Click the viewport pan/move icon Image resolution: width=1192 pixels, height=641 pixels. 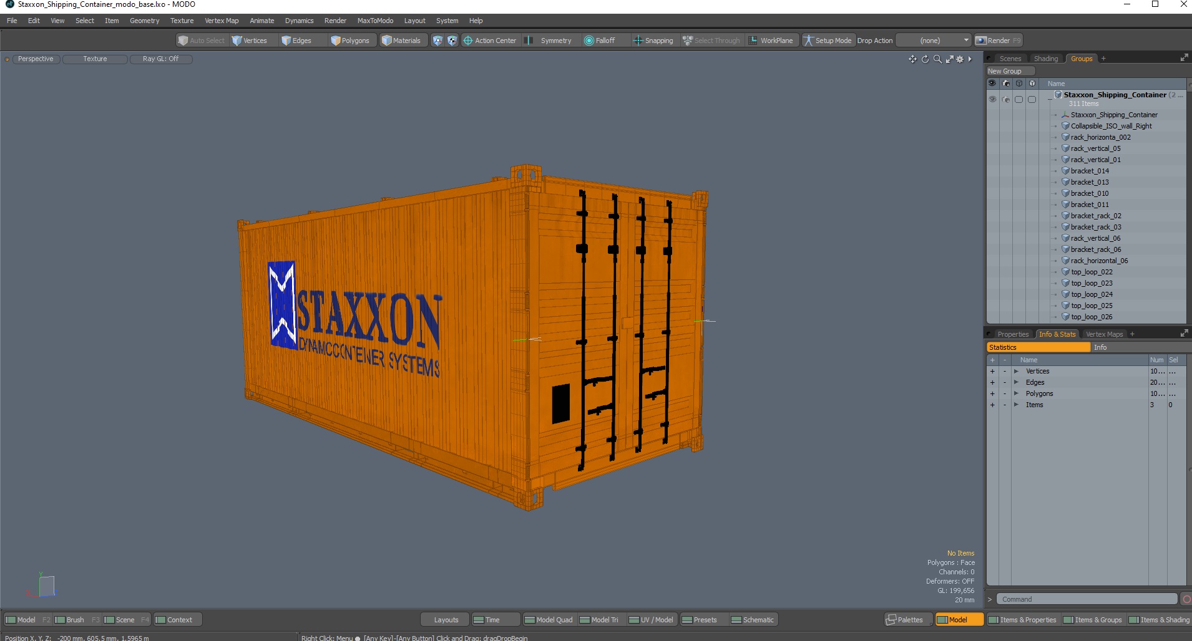[x=912, y=59]
